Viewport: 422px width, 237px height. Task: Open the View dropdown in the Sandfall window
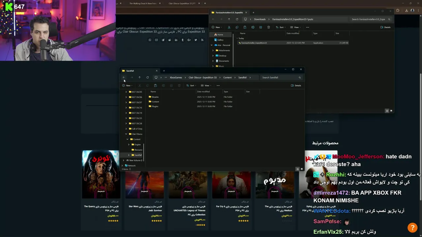coord(206,86)
